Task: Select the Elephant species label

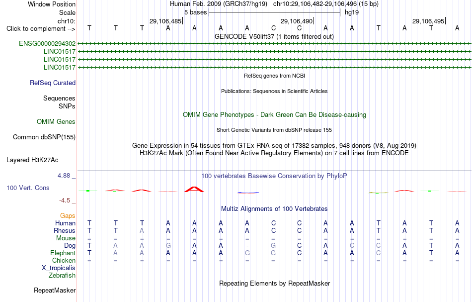Action: pos(63,253)
